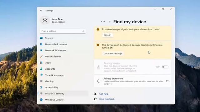Open System settings category
Image resolution: width=200 pixels, height=112 pixels.
[x=63, y=38]
